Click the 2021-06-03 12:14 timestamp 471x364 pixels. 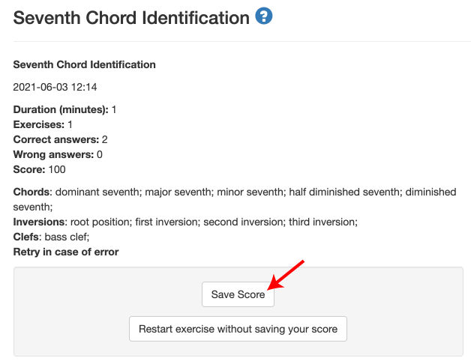click(55, 87)
